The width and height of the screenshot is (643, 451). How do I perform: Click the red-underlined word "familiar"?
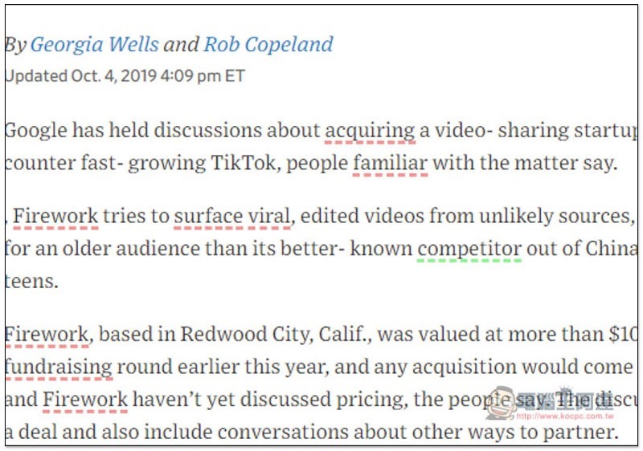coord(390,164)
